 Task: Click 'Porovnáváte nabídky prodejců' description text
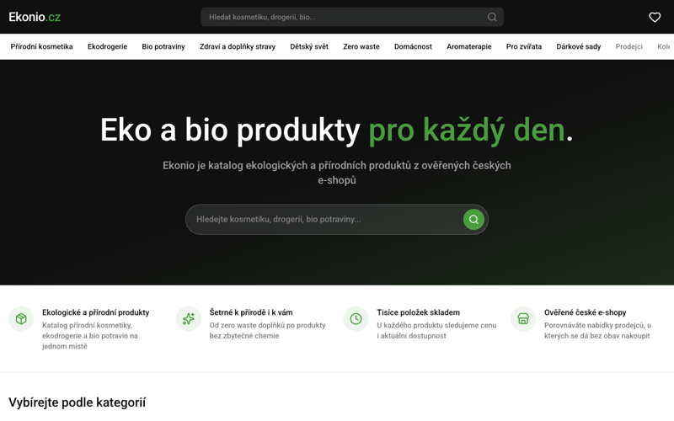click(x=597, y=330)
